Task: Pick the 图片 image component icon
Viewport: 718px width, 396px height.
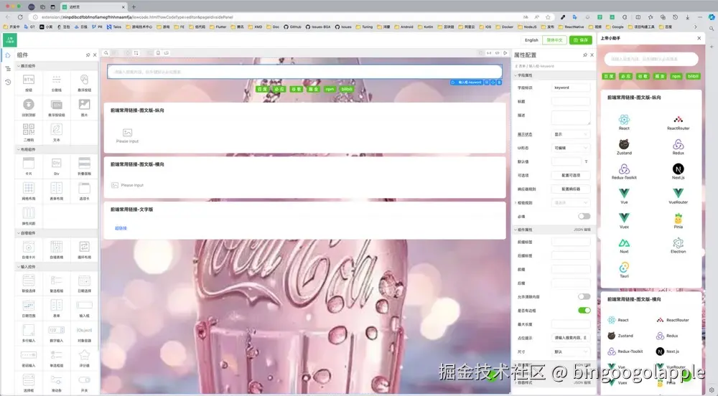Action: (84, 105)
